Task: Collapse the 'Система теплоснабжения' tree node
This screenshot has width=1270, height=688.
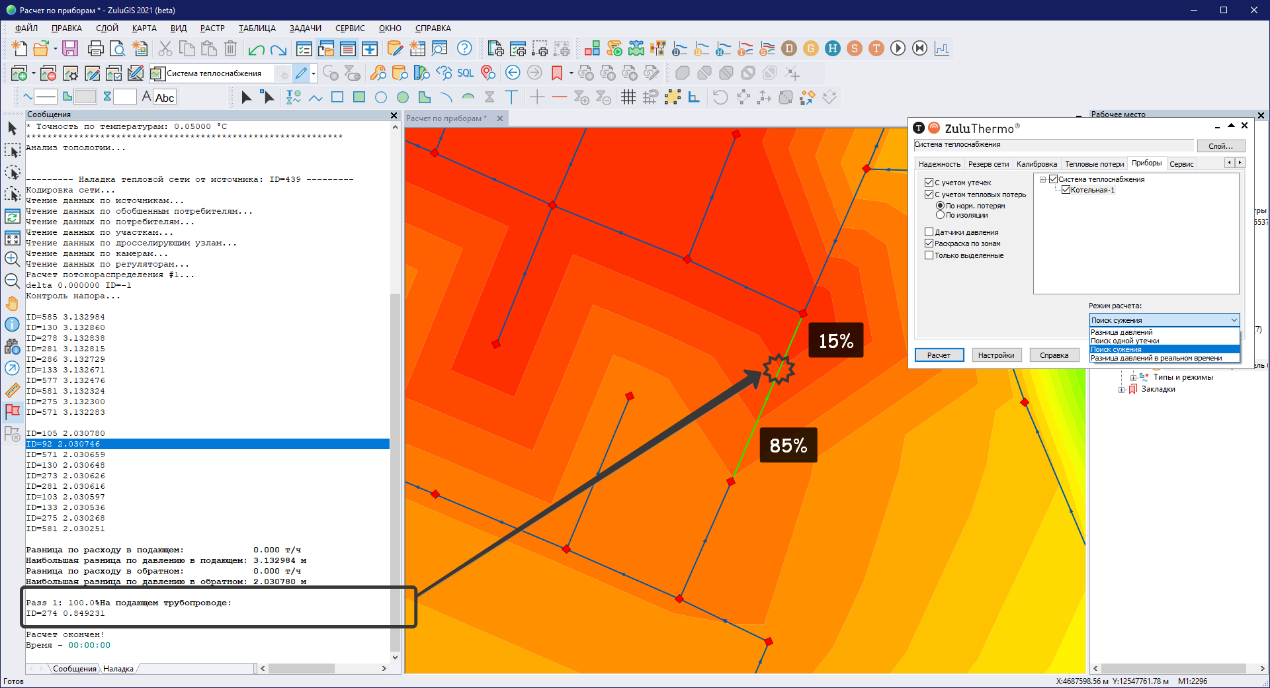Action: (x=1042, y=179)
